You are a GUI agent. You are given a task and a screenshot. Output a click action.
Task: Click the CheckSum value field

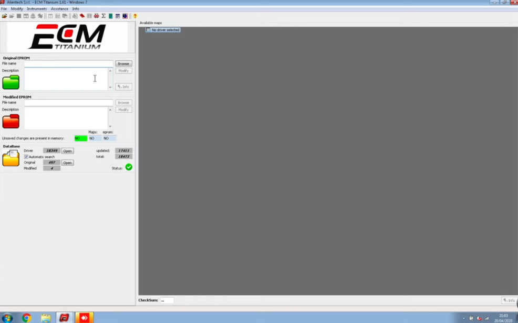(167, 300)
